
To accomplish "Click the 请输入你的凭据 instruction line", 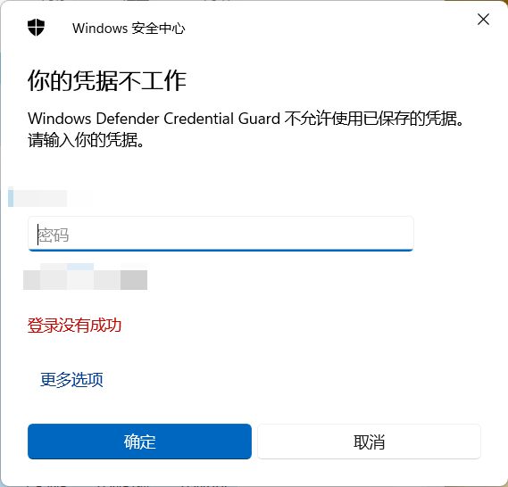I will [x=86, y=140].
